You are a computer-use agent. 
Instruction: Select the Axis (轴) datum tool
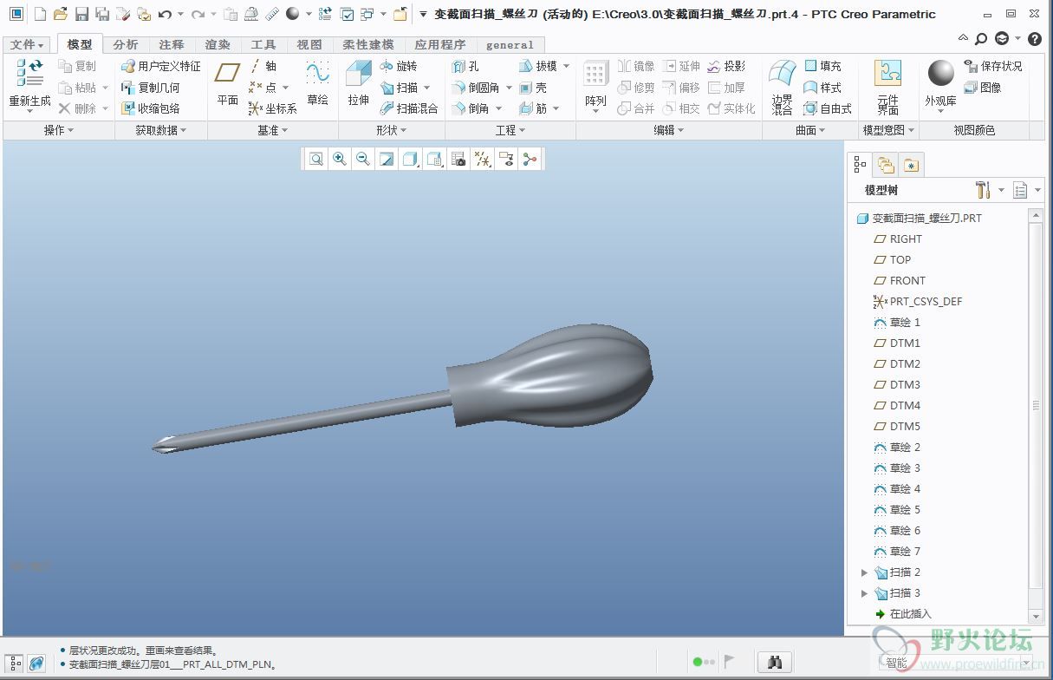tap(263, 66)
